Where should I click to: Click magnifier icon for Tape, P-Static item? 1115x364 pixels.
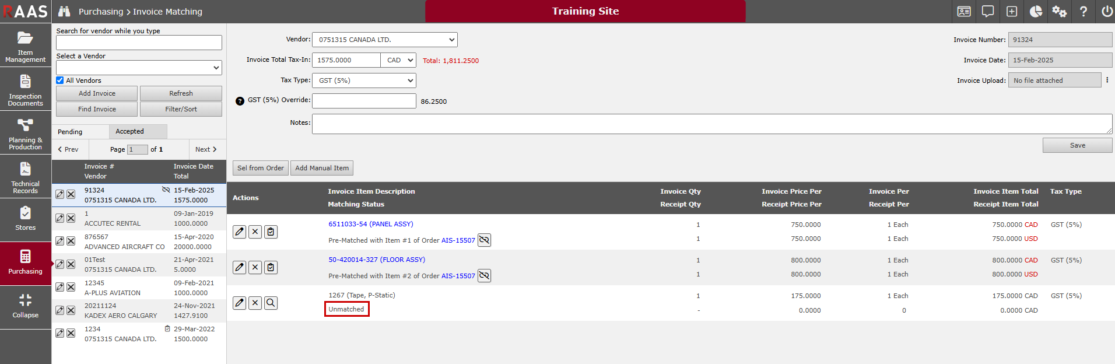(x=271, y=303)
